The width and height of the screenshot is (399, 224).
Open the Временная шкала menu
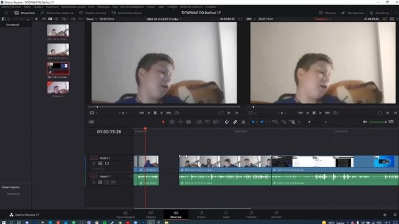tap(74, 7)
